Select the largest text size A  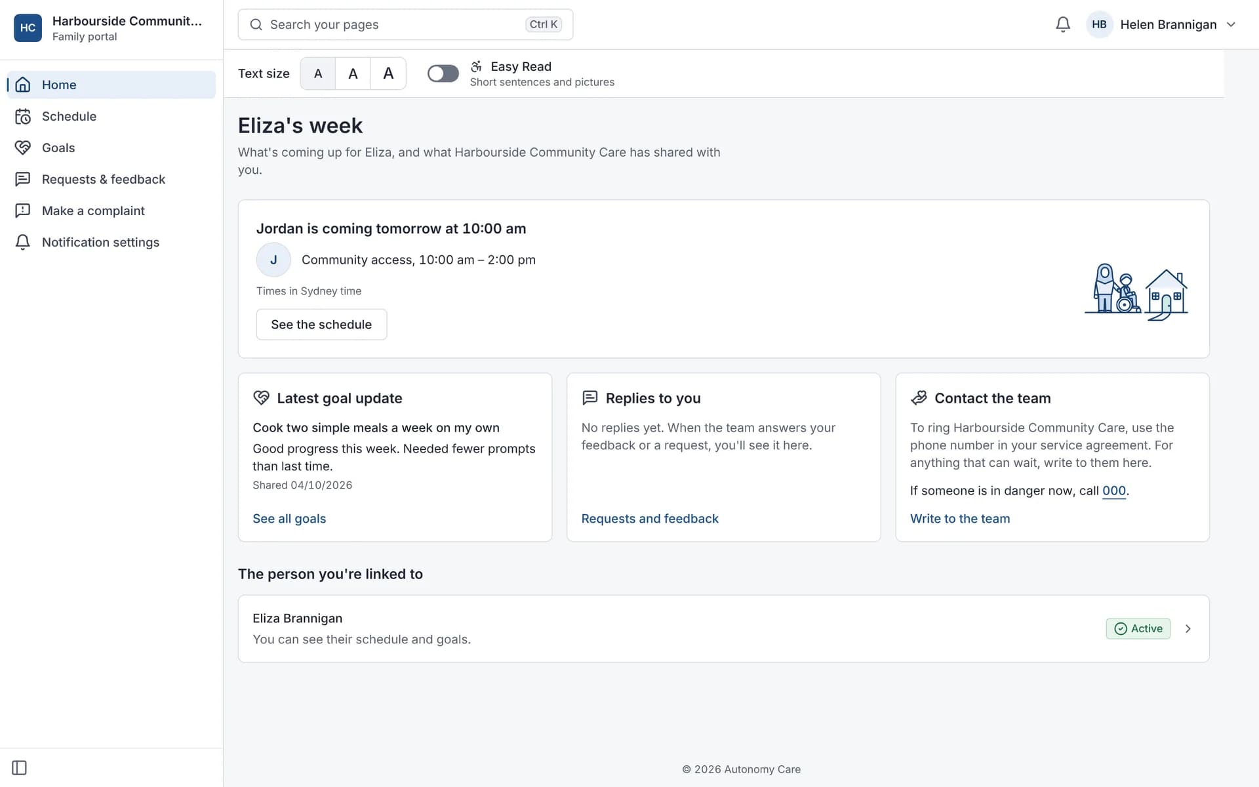coord(388,73)
